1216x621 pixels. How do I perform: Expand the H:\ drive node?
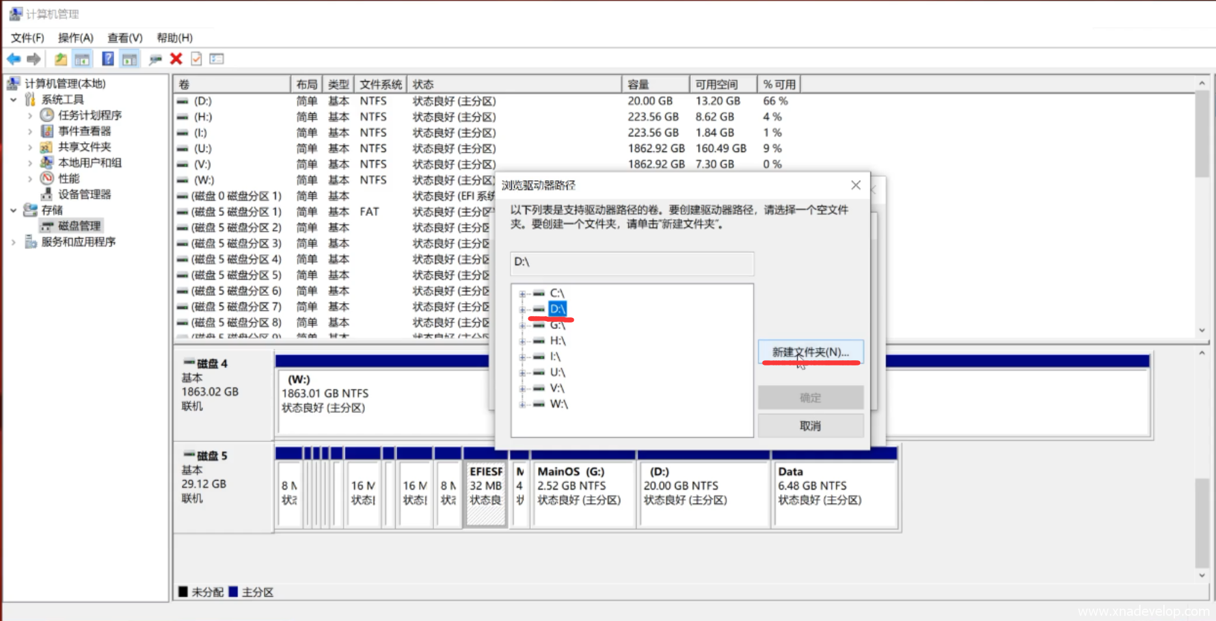[x=522, y=341]
